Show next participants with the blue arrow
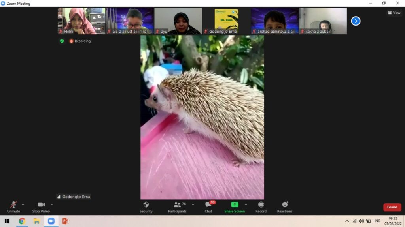Image resolution: width=405 pixels, height=227 pixels. pyautogui.click(x=356, y=21)
